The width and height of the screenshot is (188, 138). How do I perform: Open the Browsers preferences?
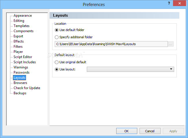pos(20,83)
